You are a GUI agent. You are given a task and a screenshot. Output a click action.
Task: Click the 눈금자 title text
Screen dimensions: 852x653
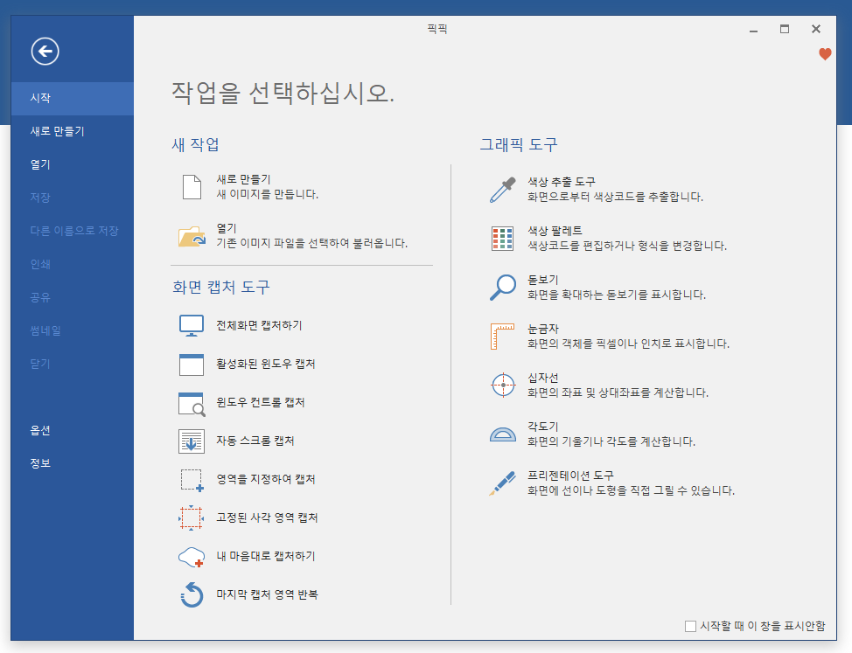(543, 329)
